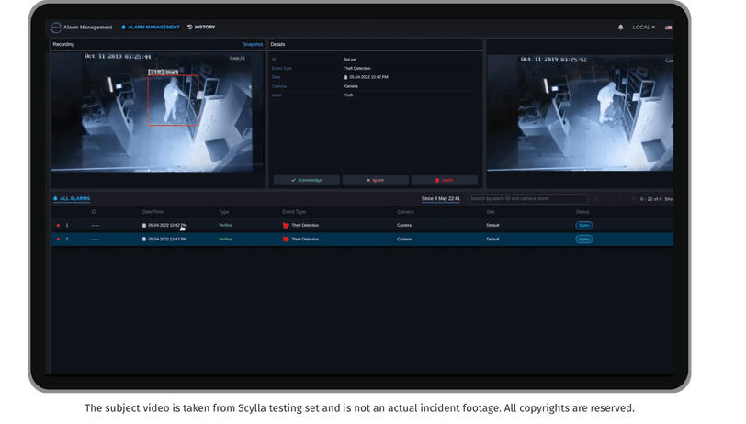746x424 pixels.
Task: Click the Date/Time column header
Action: point(153,212)
